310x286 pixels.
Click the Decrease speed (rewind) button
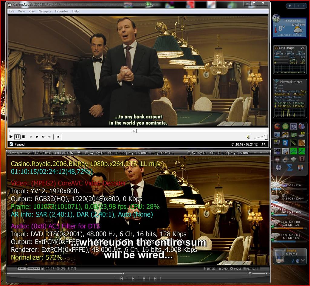[x=37, y=137]
